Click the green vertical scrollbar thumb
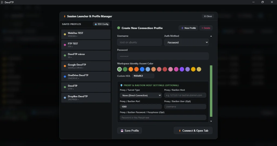The width and height of the screenshot is (277, 146). (211, 91)
